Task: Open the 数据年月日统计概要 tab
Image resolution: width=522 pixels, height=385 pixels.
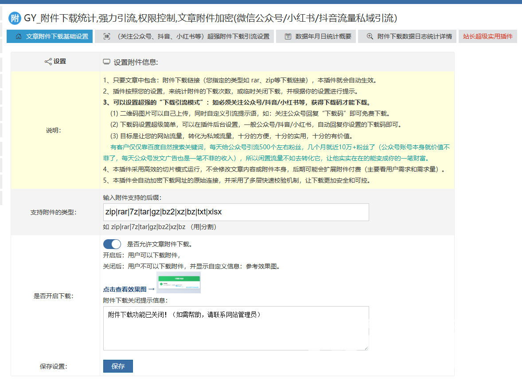Action: pos(323,36)
